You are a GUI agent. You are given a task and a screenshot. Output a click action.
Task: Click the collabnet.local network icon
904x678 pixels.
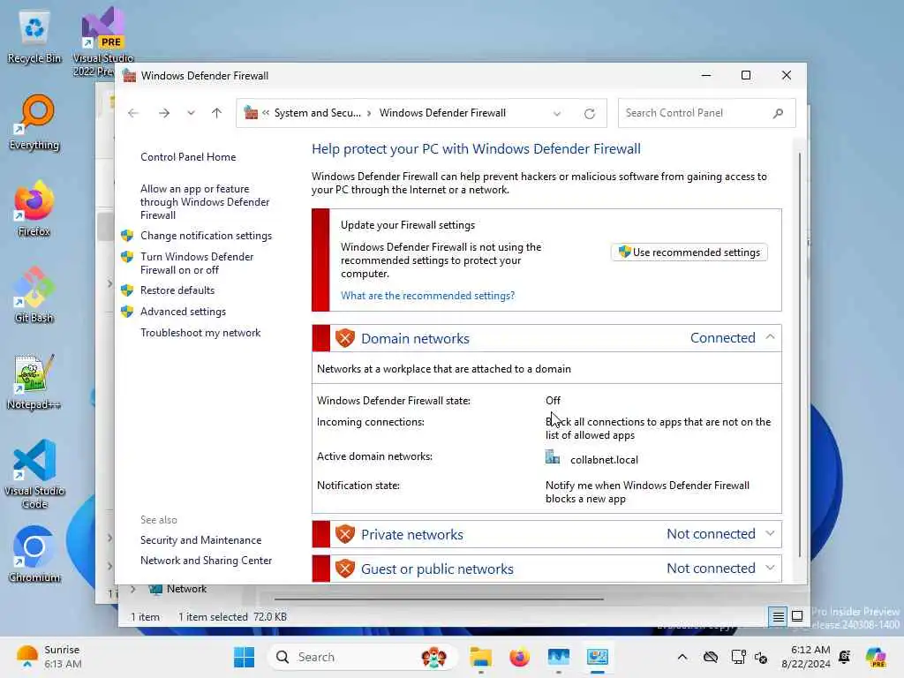pyautogui.click(x=553, y=458)
